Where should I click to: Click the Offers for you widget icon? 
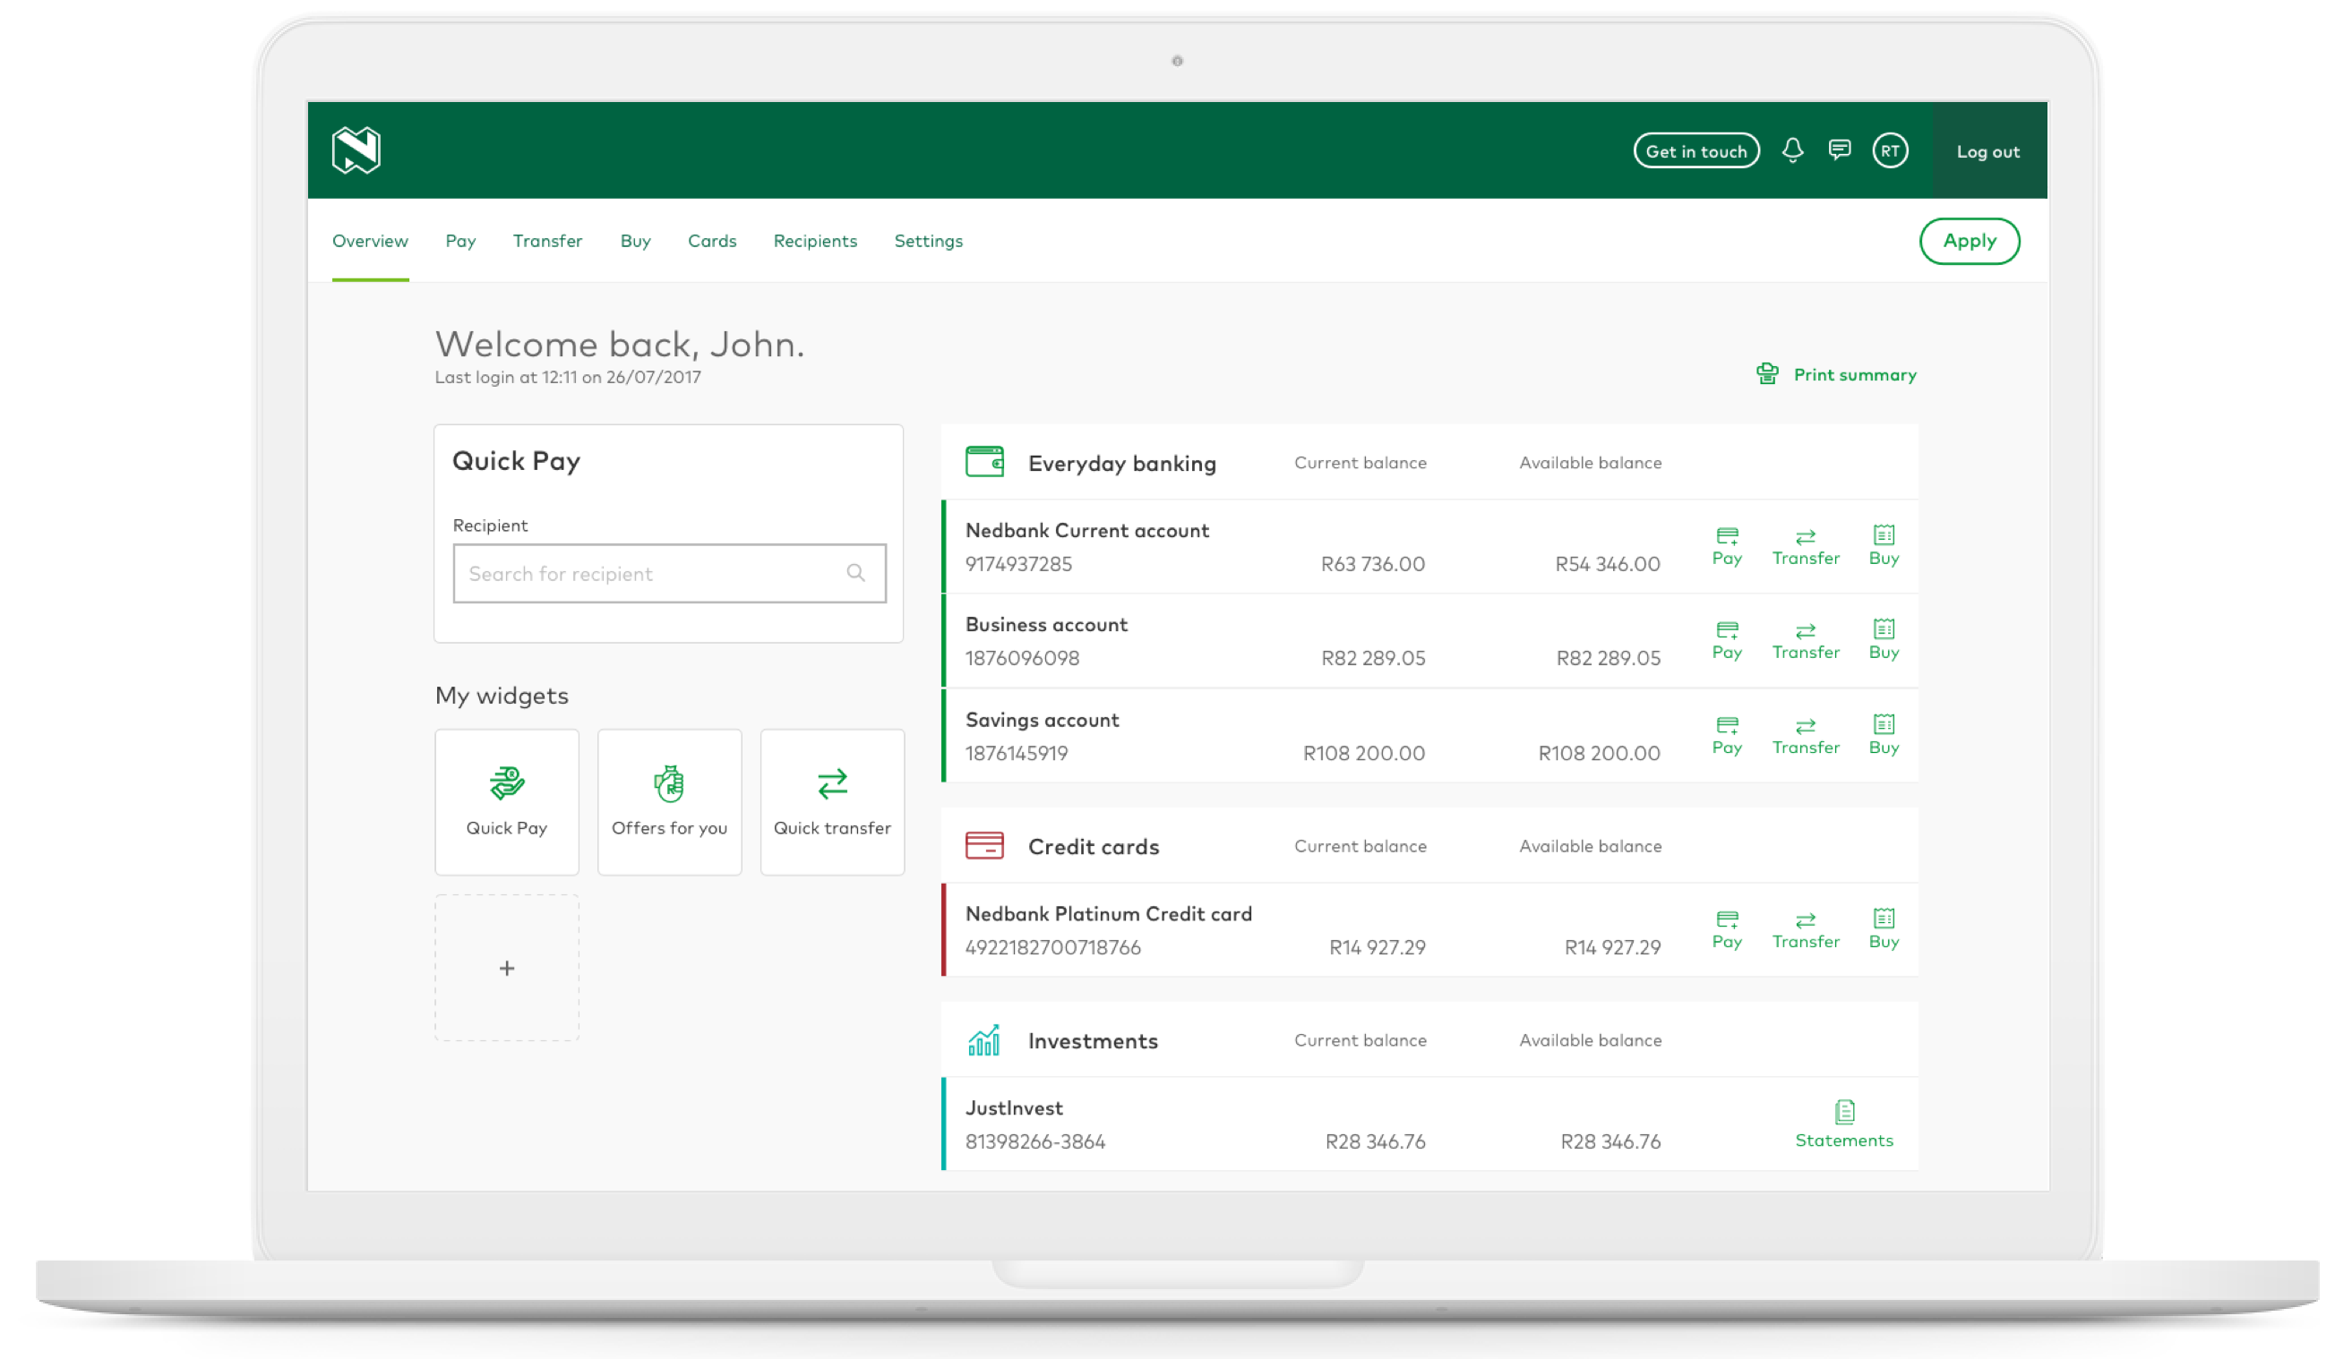670,783
